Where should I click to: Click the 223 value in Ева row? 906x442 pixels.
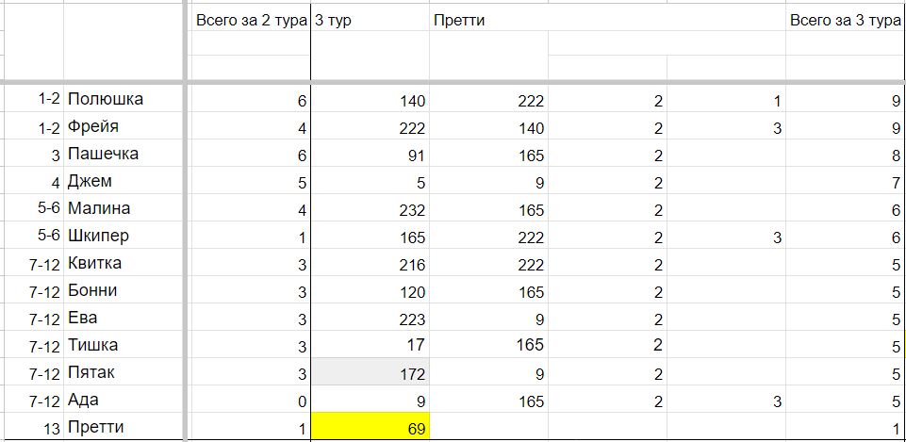[x=370, y=318]
